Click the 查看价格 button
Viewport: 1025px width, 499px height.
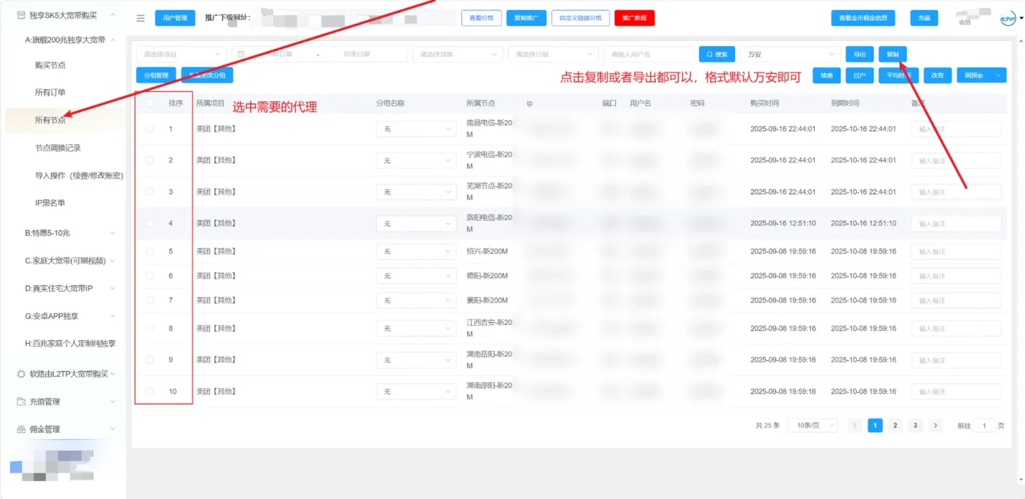[481, 18]
